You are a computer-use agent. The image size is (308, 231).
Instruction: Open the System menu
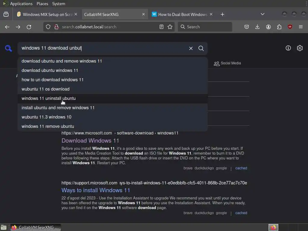coord(59,4)
